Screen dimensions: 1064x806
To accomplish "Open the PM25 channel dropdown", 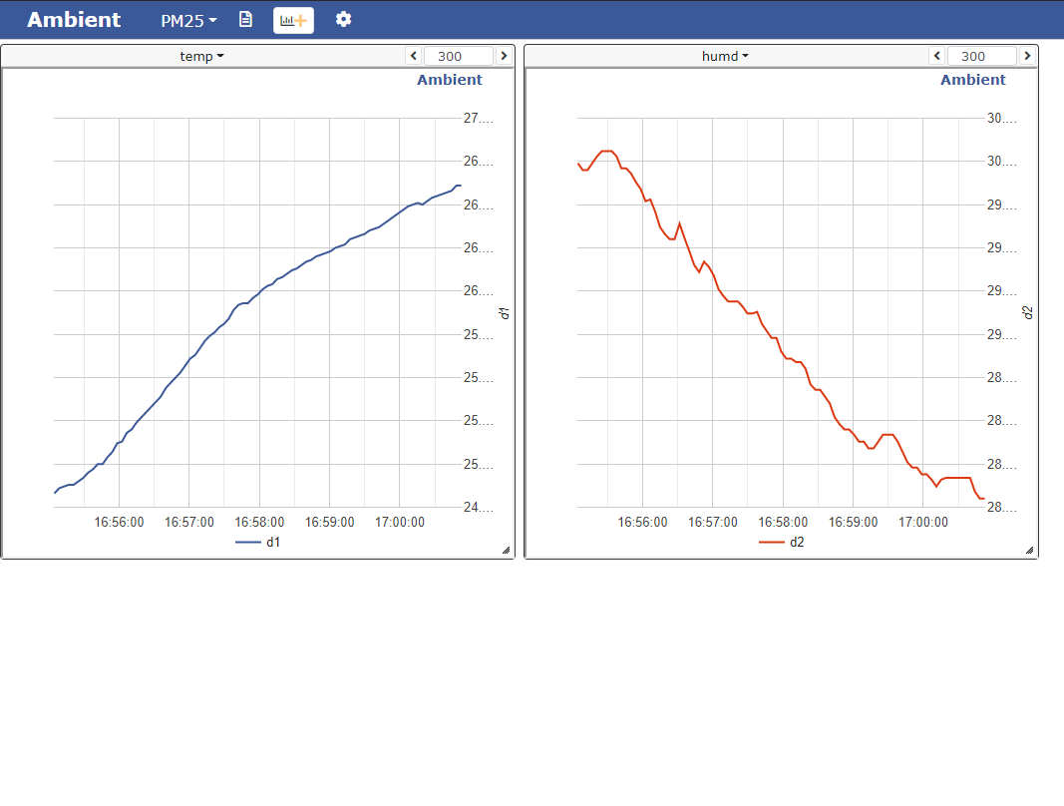I will pyautogui.click(x=188, y=20).
